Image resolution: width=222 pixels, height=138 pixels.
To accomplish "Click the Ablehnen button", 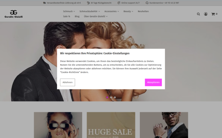I will 68,82.
